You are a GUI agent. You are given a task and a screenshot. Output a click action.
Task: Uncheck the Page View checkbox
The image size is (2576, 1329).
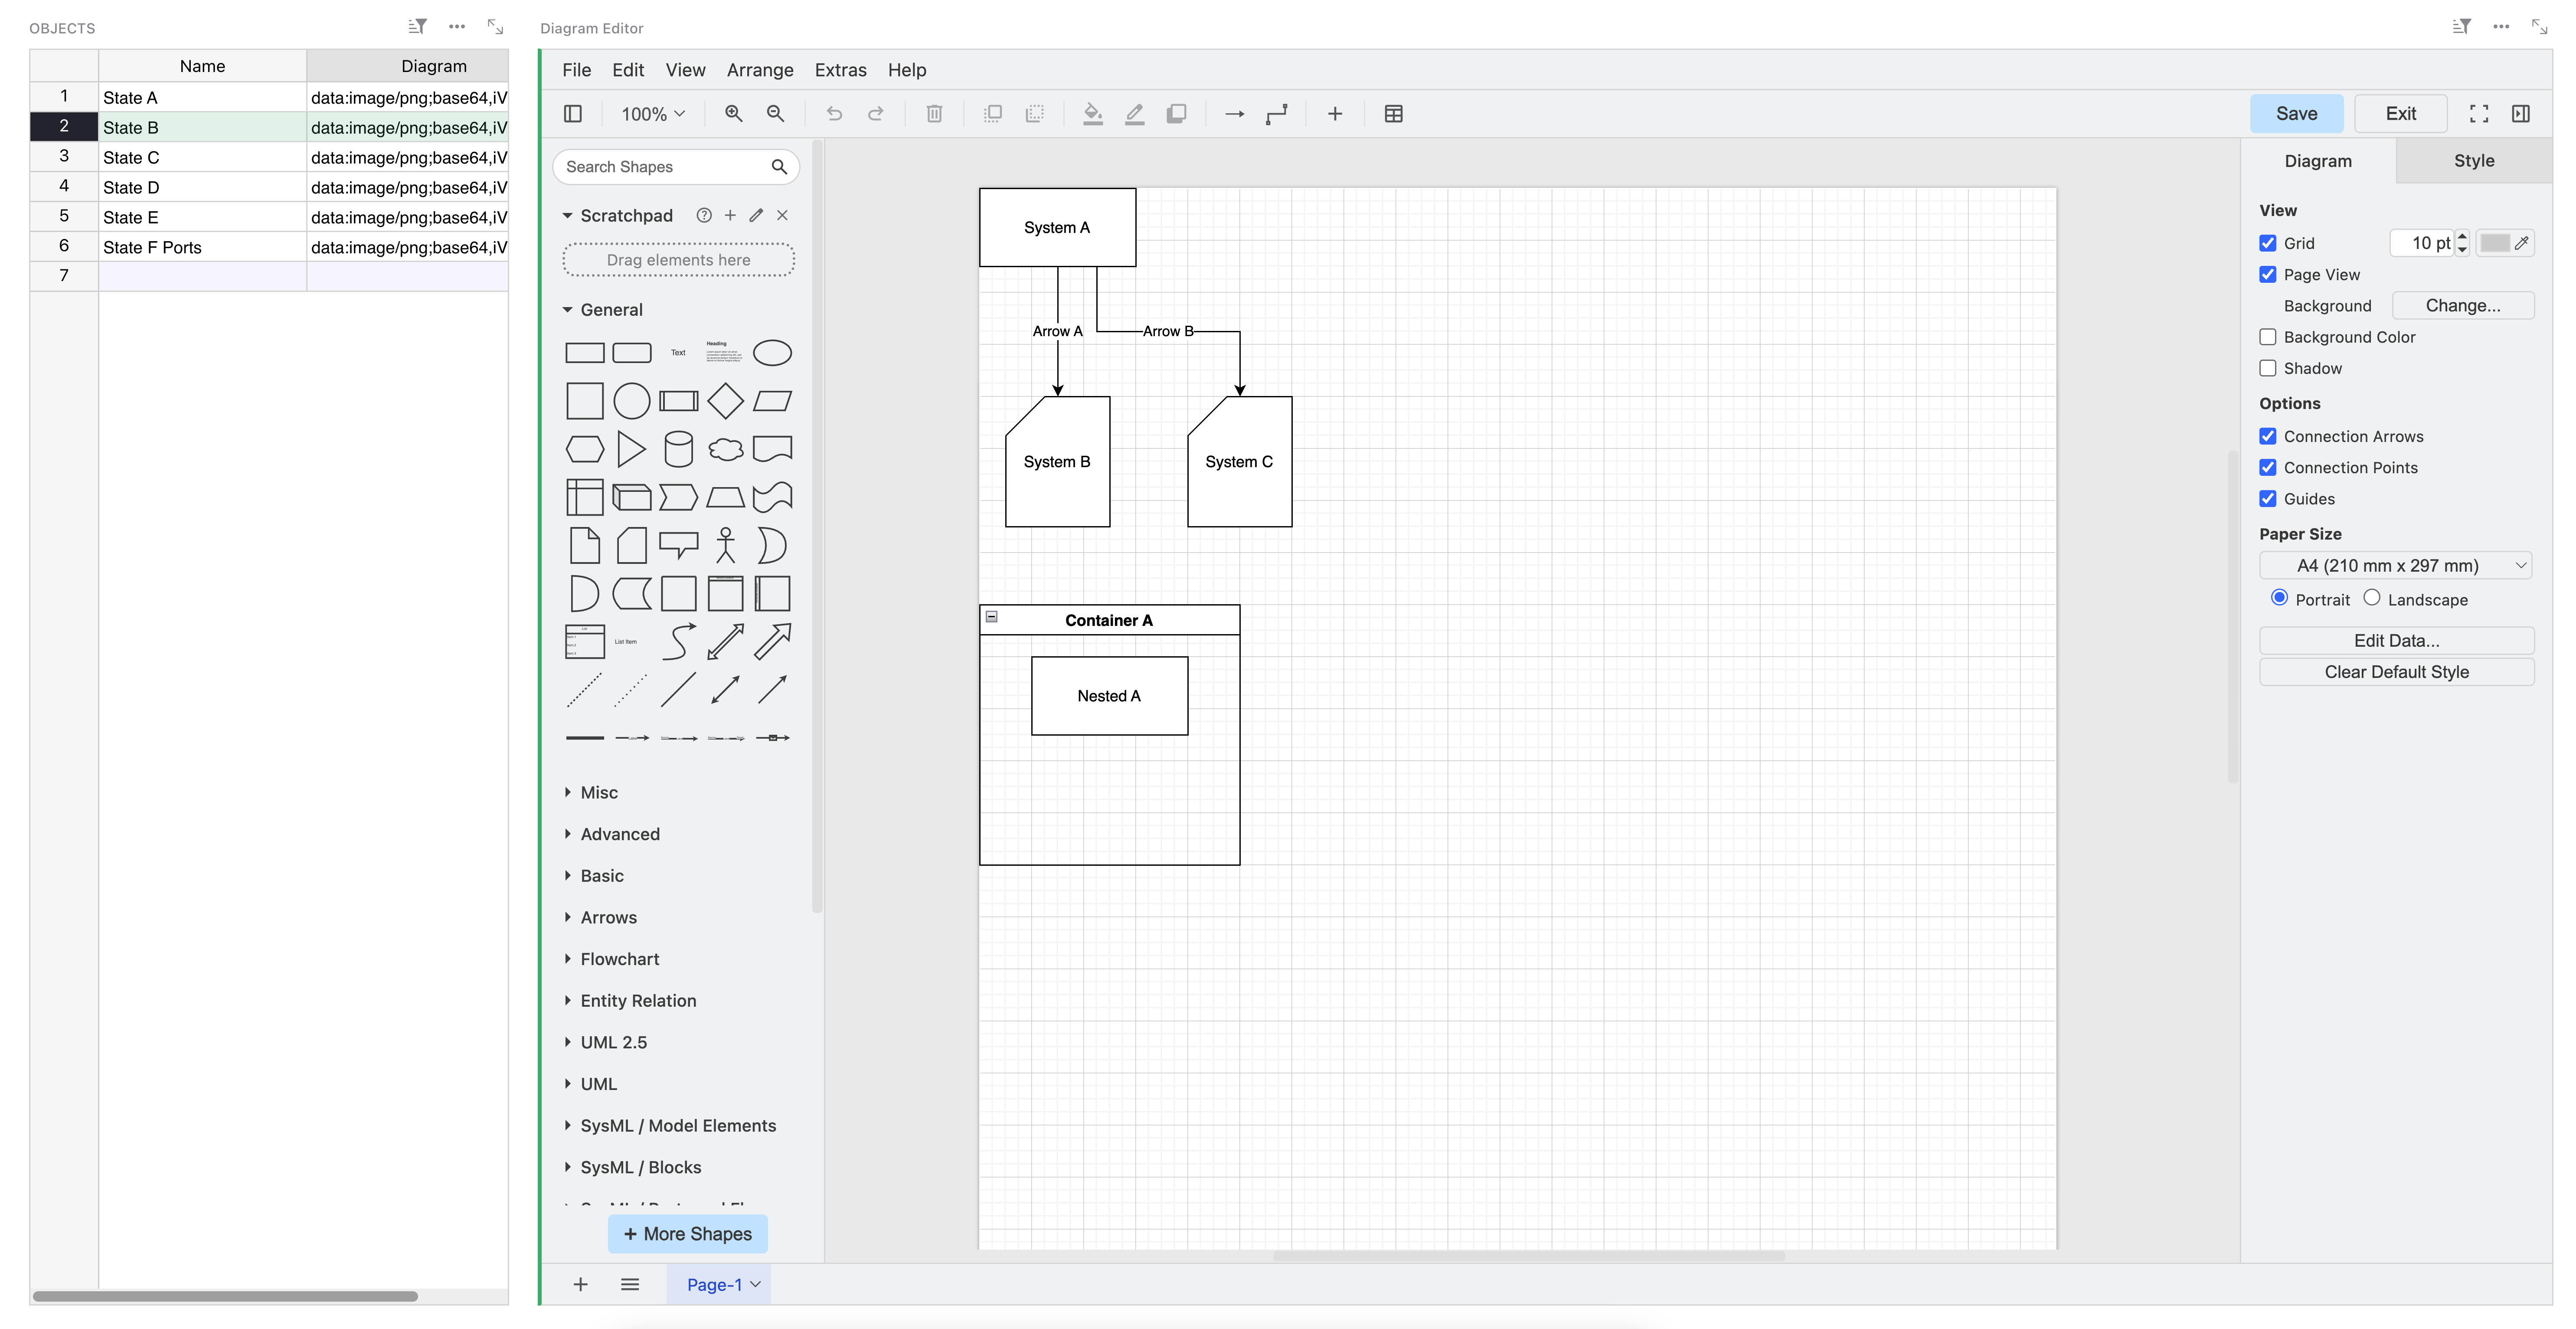click(x=2268, y=274)
